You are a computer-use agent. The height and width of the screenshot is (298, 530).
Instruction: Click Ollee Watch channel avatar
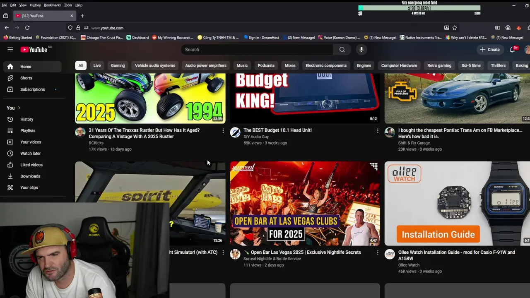pyautogui.click(x=390, y=254)
